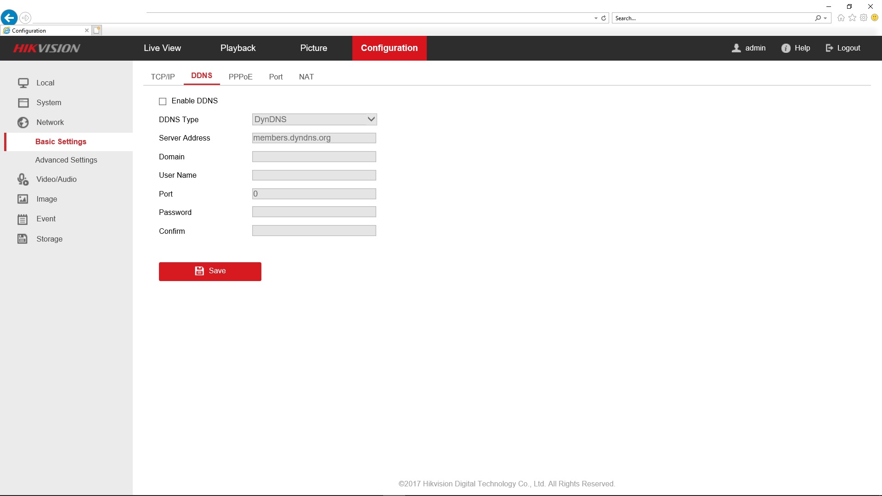Click the Help info icon
Viewport: 882px width, 496px height.
(786, 48)
